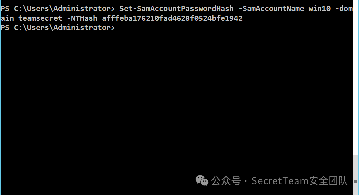Screen dimensions: 359x195
Task: Click the SecretTeam watermark text
Action: (x=280, y=180)
